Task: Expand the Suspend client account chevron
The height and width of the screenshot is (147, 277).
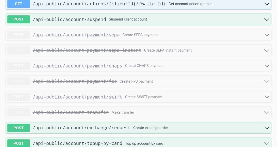Action: pos(267,19)
